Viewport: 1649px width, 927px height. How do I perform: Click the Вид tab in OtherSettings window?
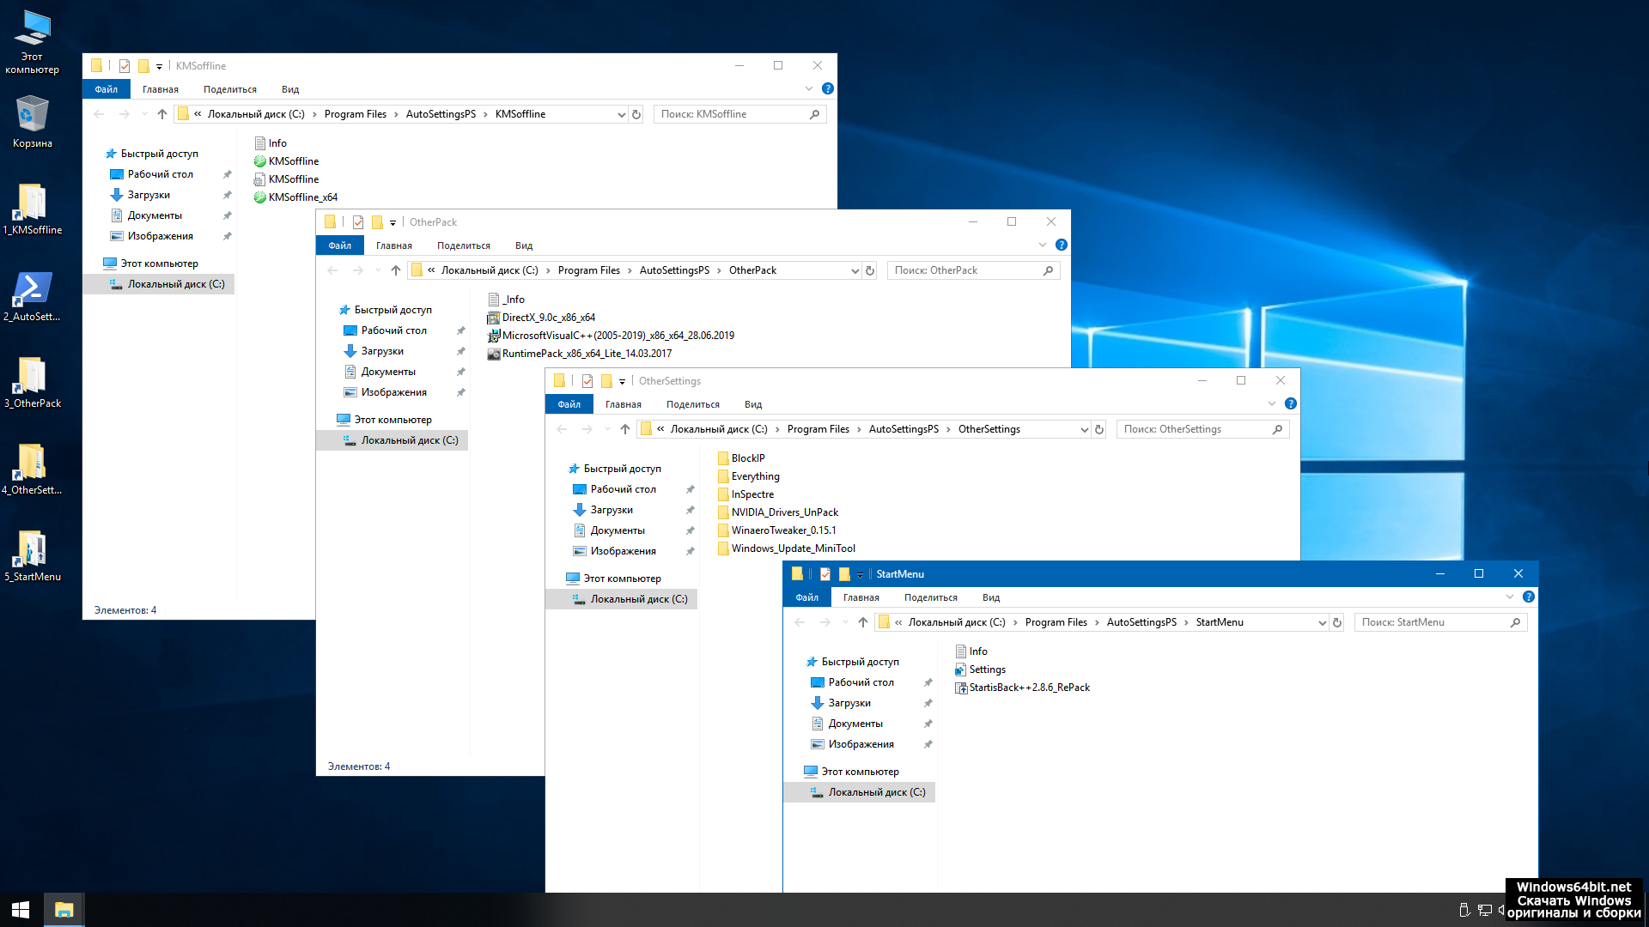[754, 404]
